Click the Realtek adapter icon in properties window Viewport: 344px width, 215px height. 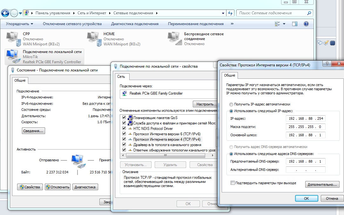[125, 93]
